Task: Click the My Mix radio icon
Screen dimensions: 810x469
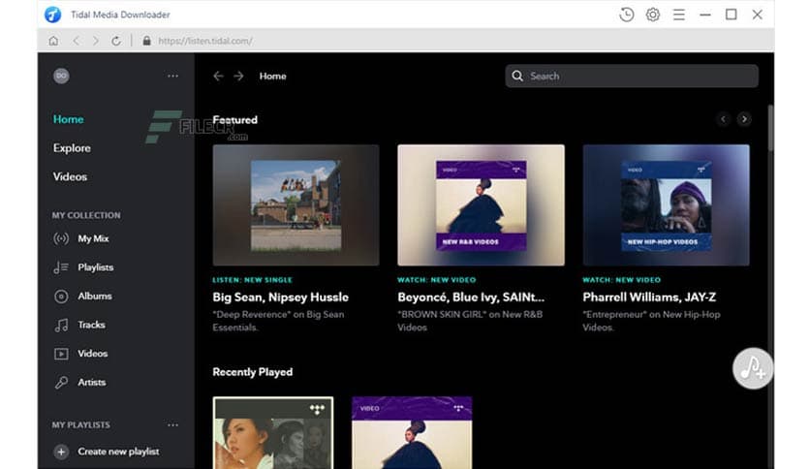Action: [61, 238]
